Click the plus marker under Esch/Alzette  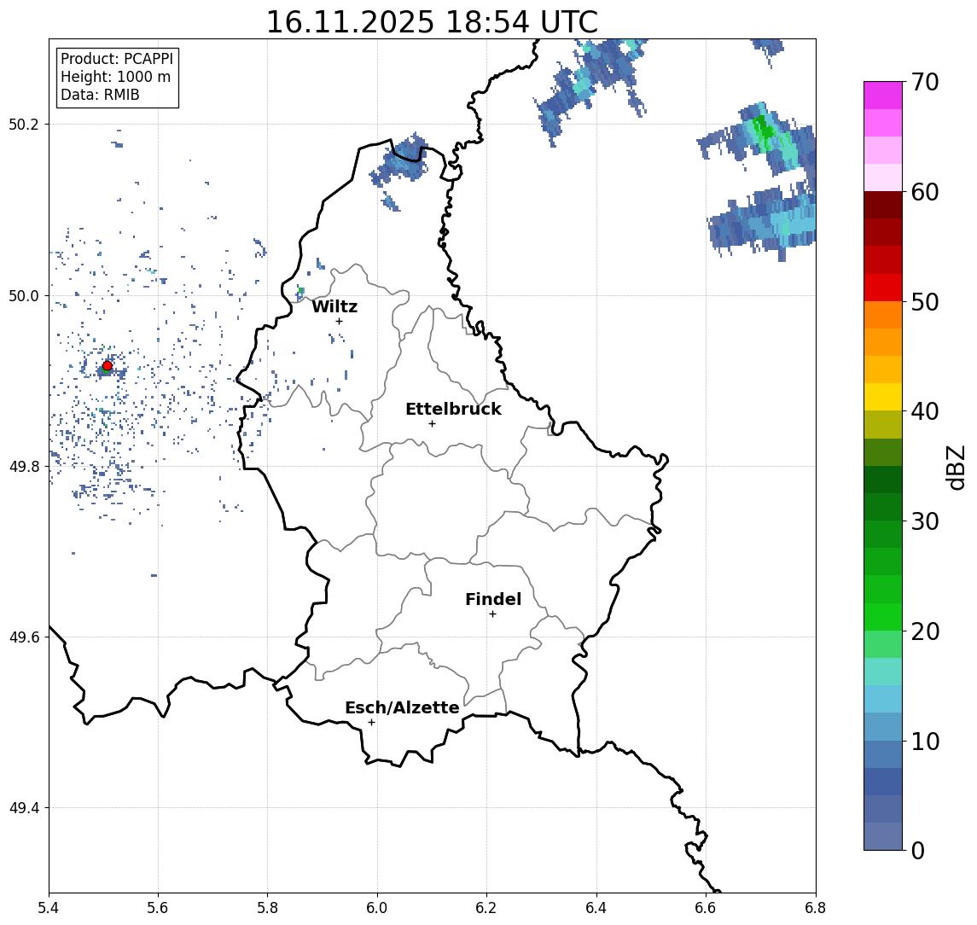[371, 723]
